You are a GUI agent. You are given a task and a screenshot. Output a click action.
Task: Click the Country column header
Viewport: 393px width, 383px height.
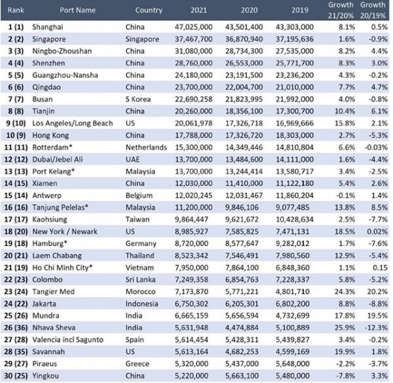pyautogui.click(x=149, y=10)
